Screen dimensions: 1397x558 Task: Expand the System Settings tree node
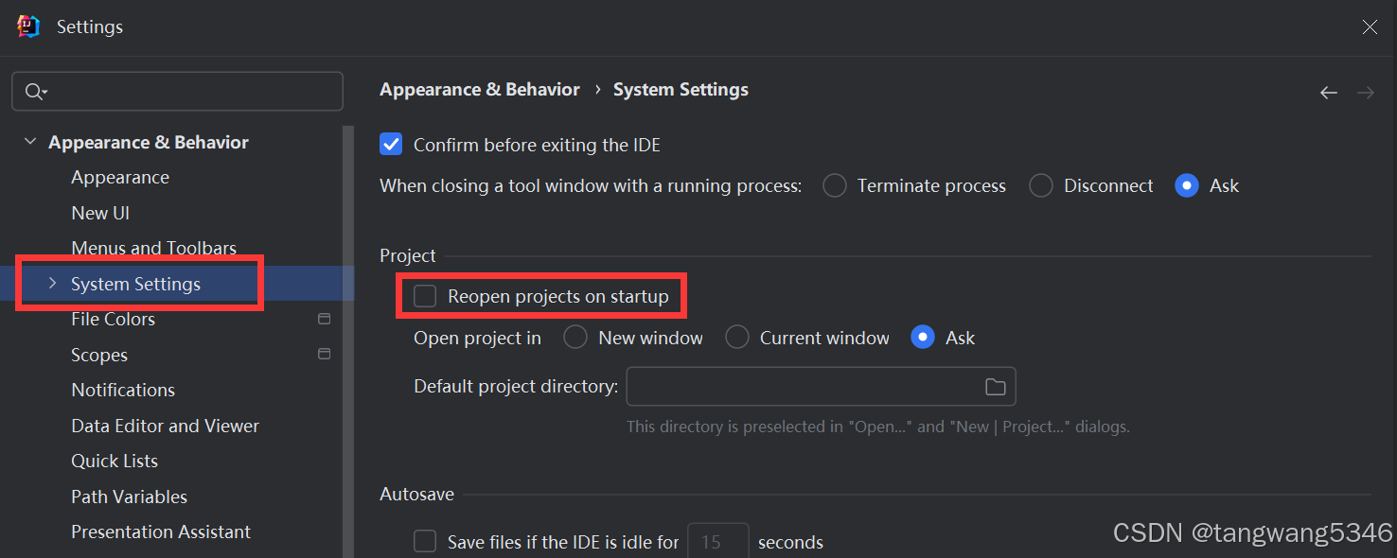[52, 284]
